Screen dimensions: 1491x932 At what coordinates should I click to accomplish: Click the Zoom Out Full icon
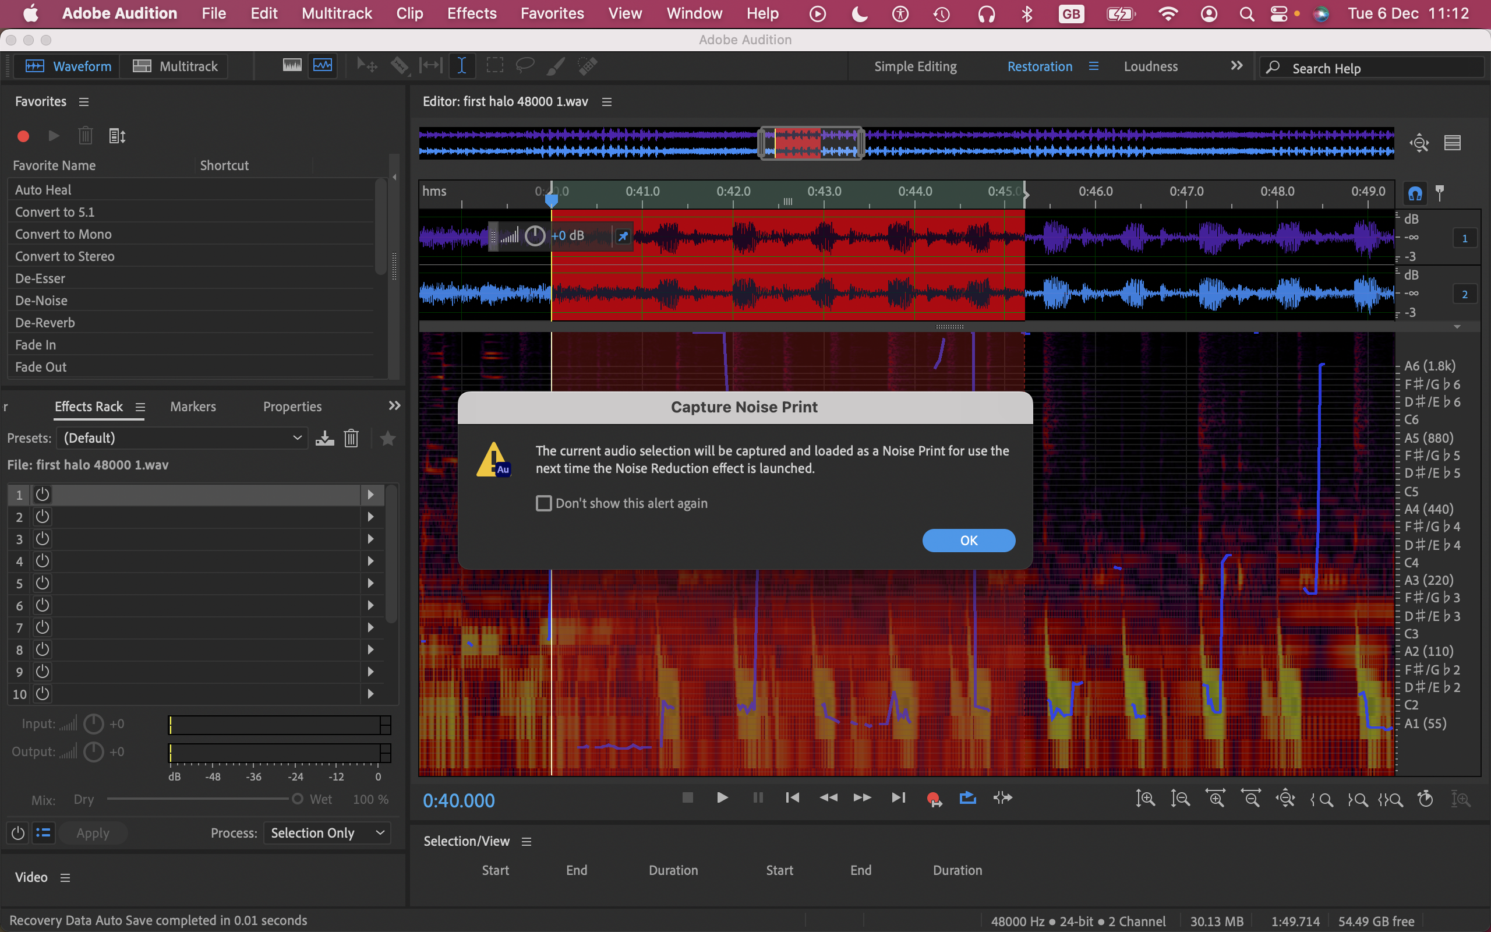(x=1285, y=799)
